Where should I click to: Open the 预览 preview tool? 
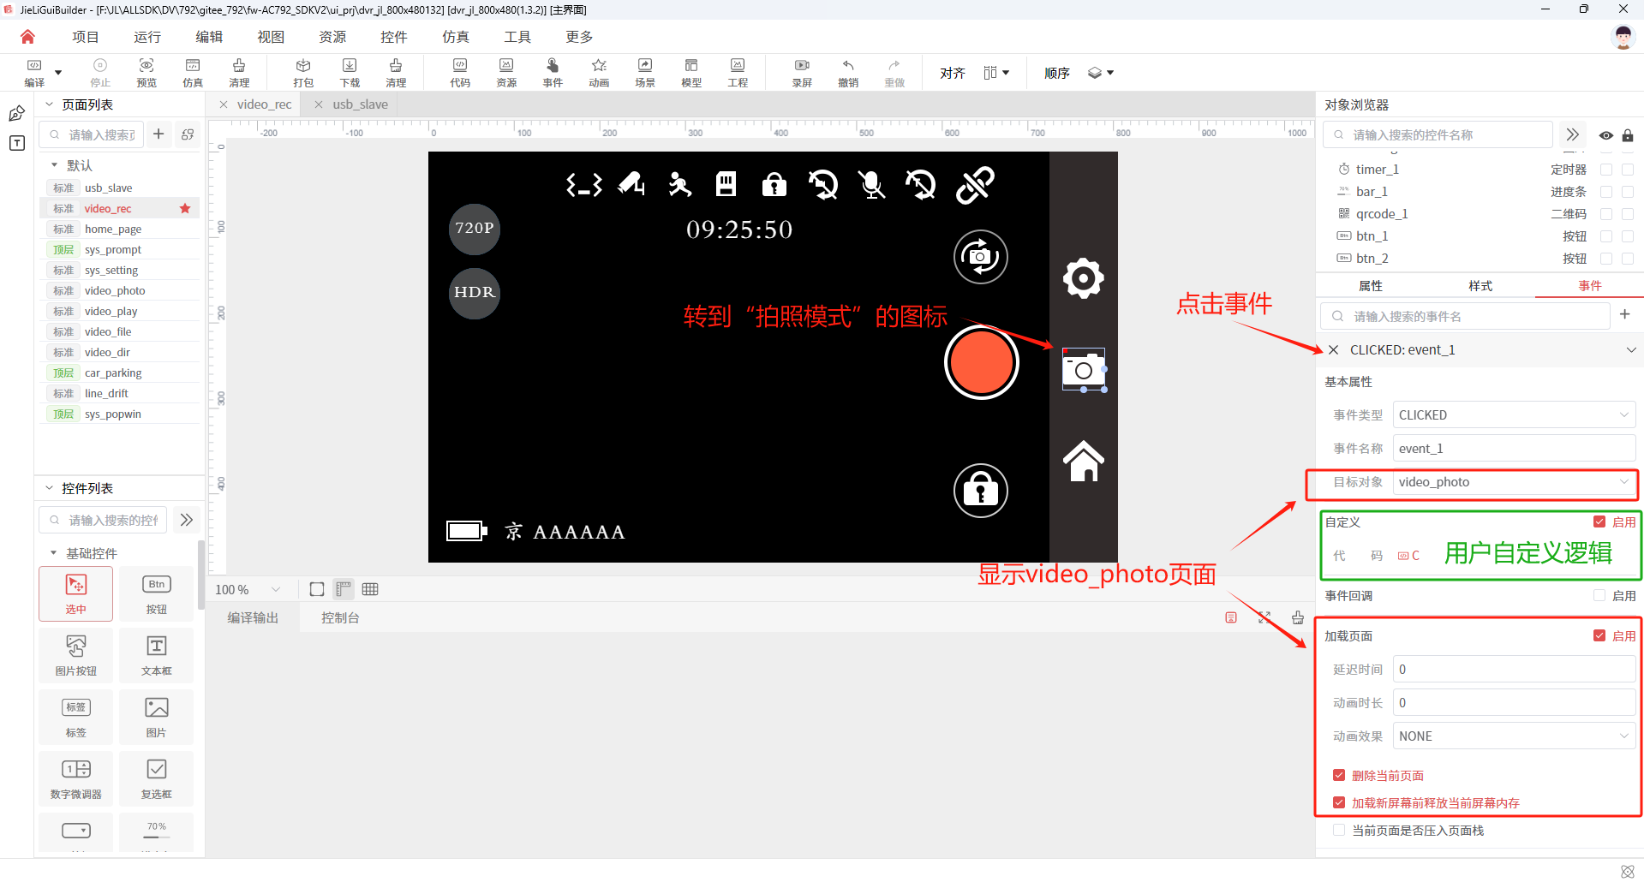146,73
